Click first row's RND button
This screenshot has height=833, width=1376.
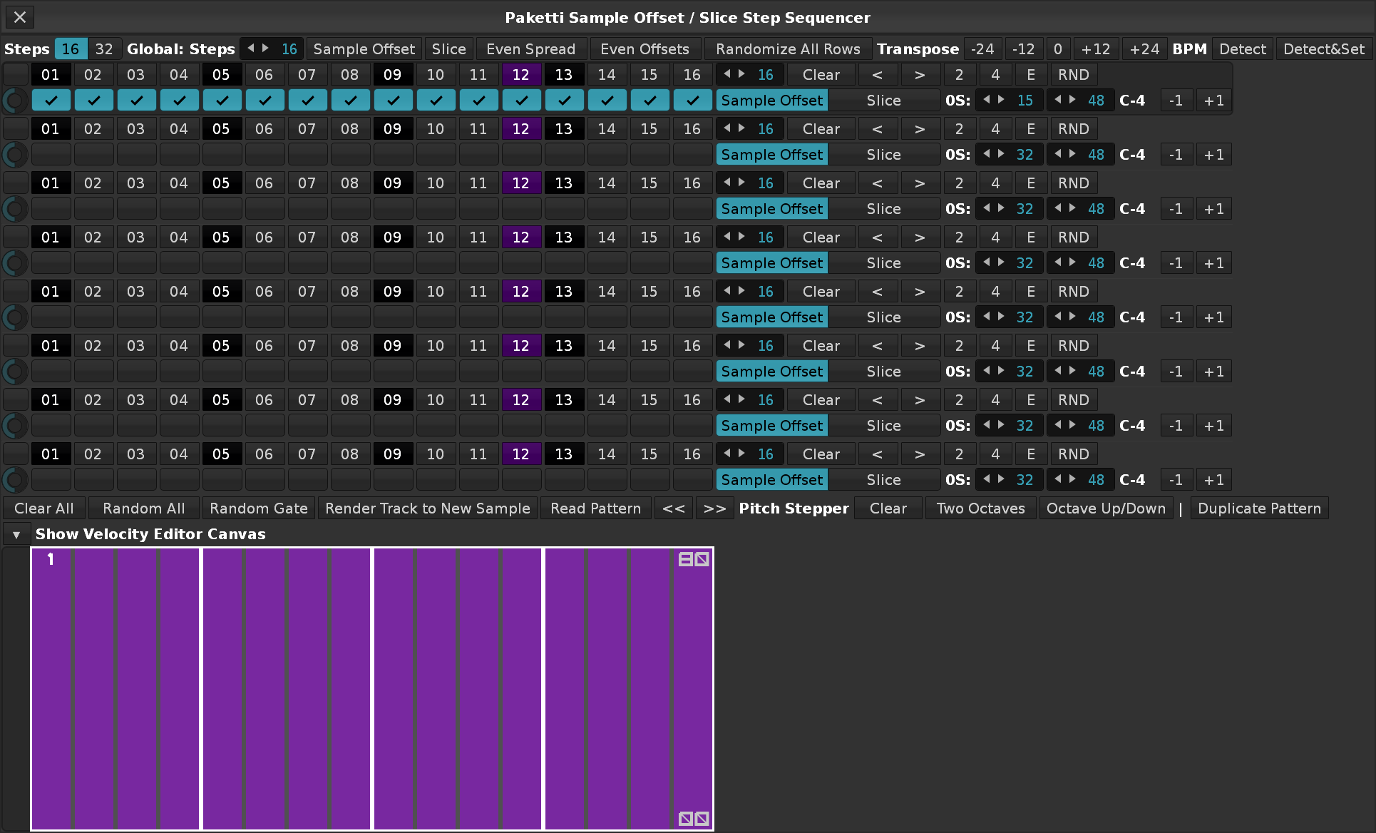pos(1073,75)
